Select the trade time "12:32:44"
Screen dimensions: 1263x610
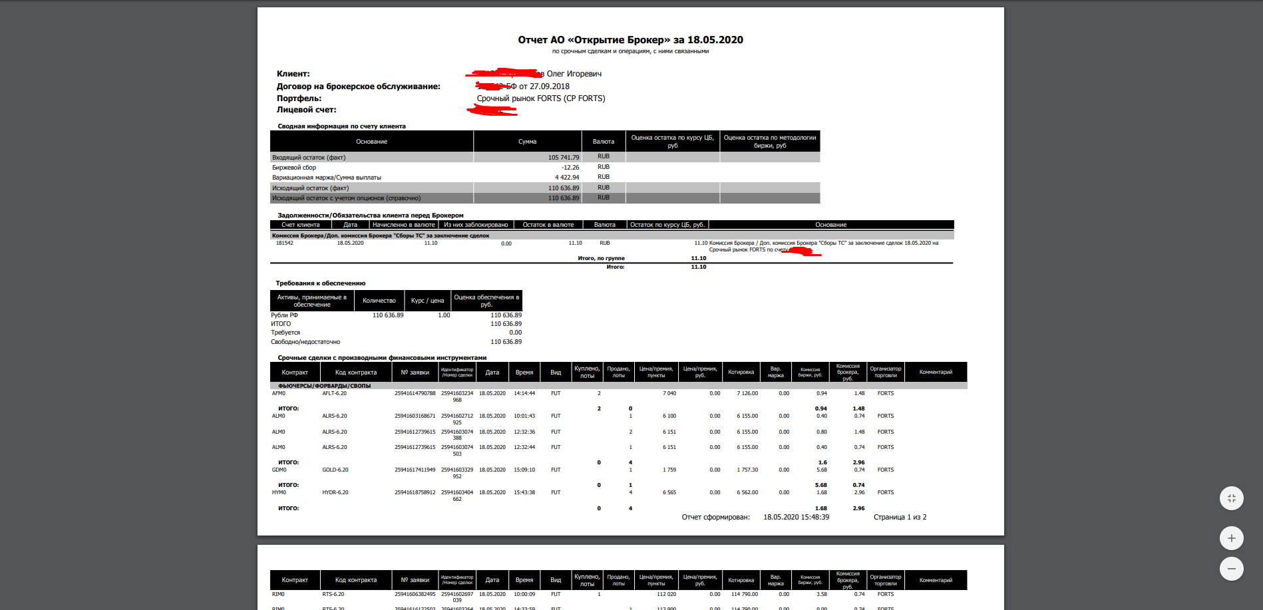pos(524,448)
